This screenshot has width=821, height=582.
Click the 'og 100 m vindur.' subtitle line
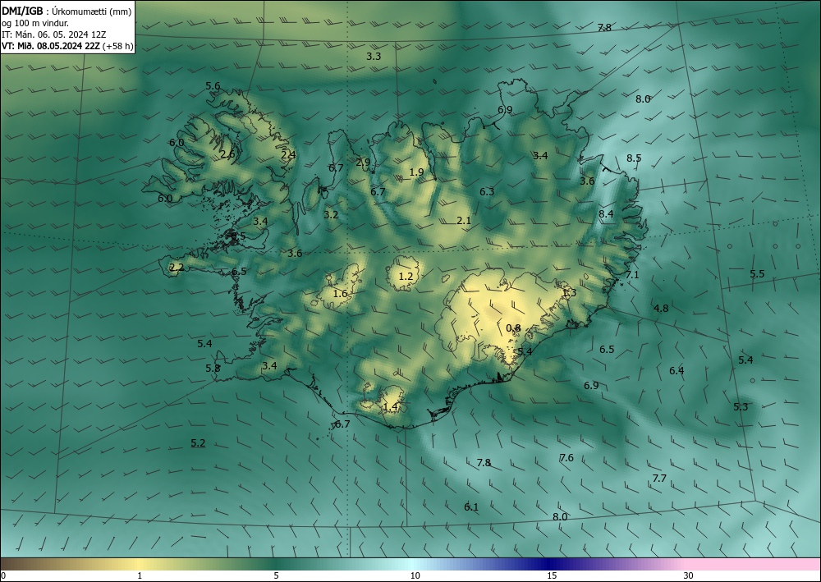35,23
